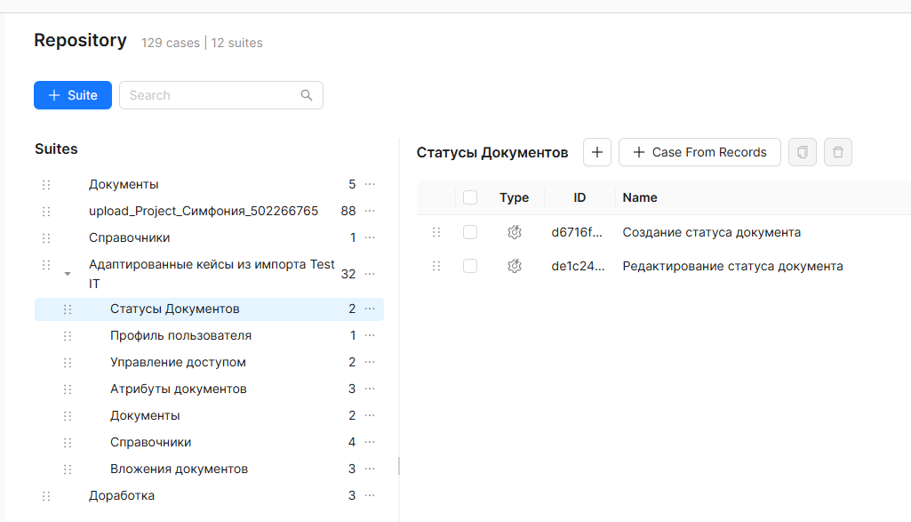The height and width of the screenshot is (522, 911).
Task: Click the trash icon to delete cases
Action: [x=837, y=152]
